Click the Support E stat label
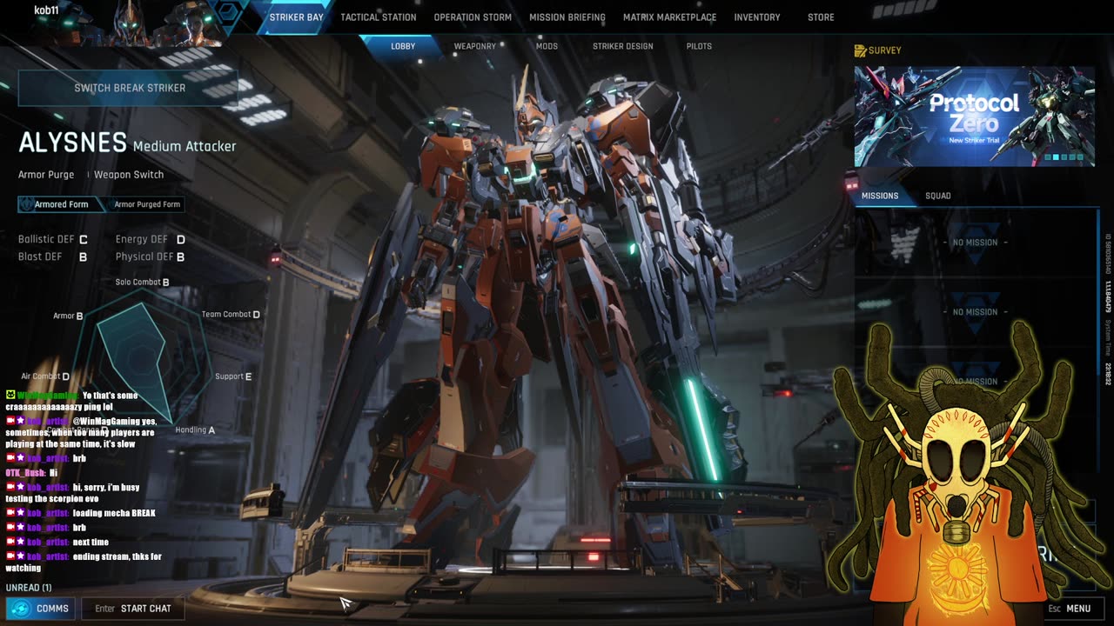Viewport: 1114px width, 626px height. pos(233,376)
